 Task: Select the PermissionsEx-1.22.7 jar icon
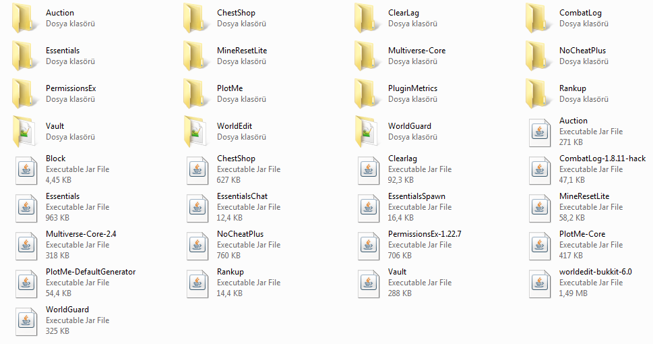[x=369, y=246]
